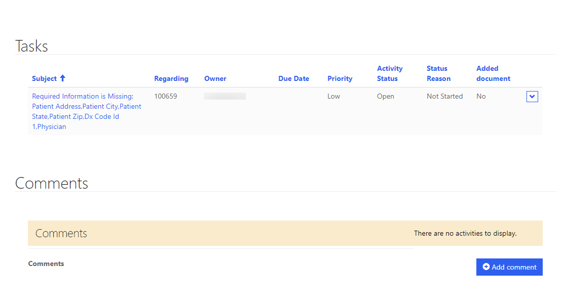Select the masked Owner field in the row
Image resolution: width=563 pixels, height=307 pixels.
coord(224,96)
